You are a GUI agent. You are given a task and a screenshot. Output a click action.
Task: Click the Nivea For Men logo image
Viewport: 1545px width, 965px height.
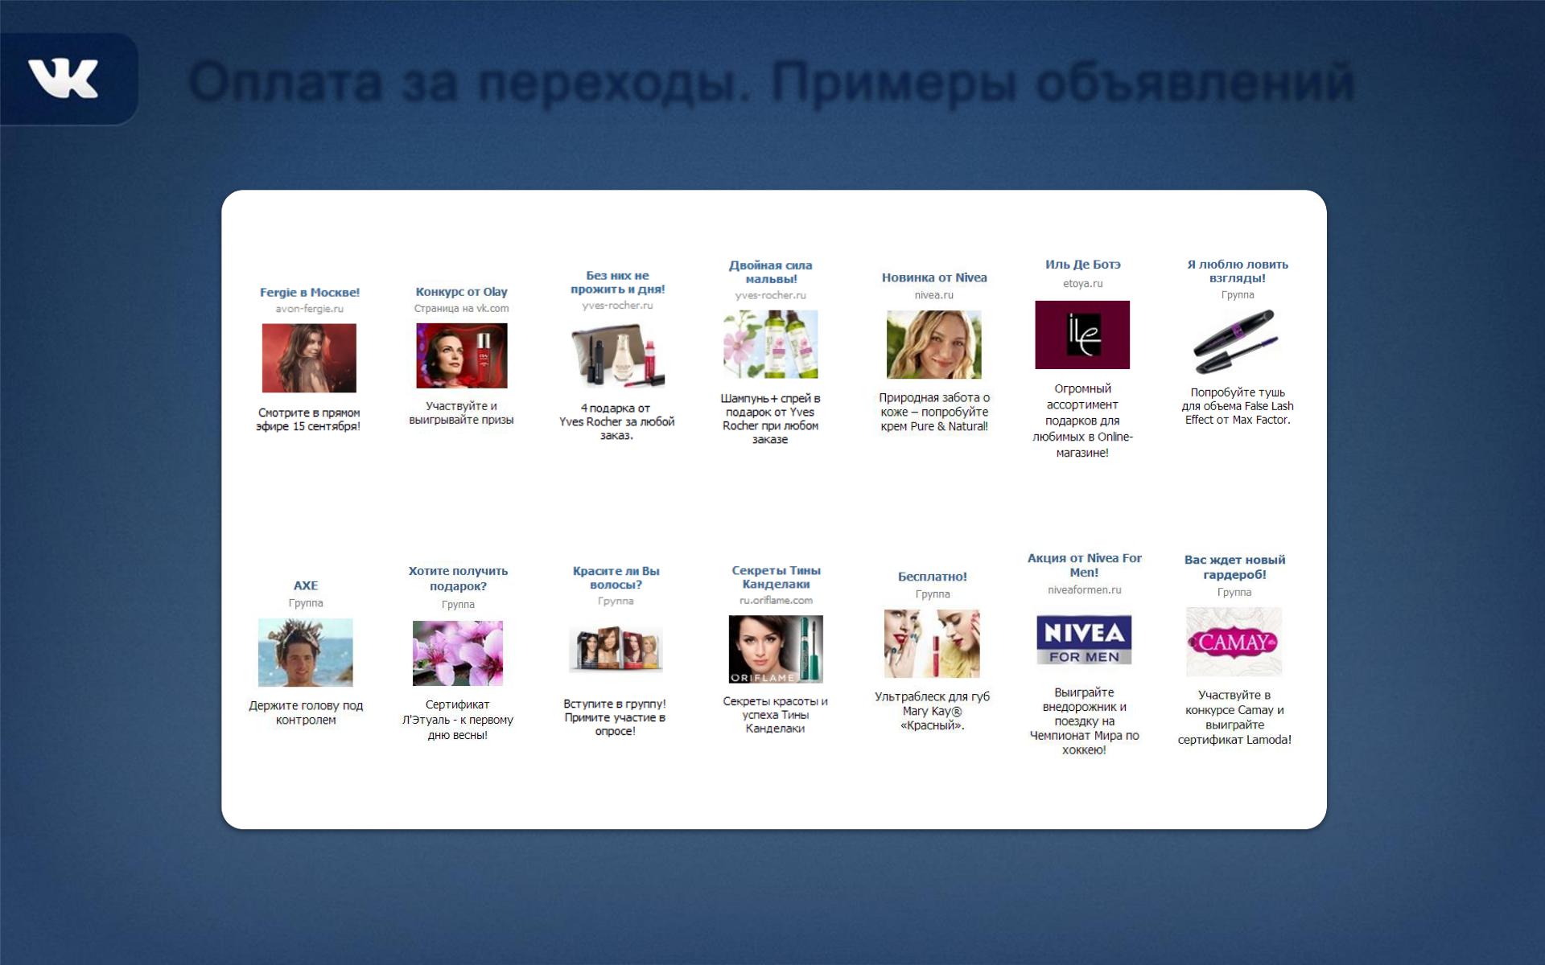pos(1084,639)
